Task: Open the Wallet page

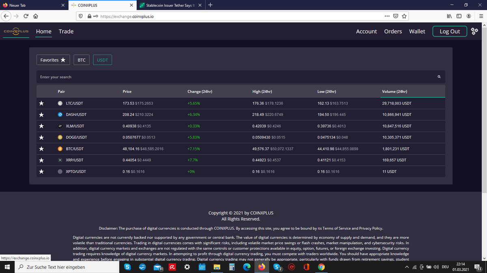Action: point(417,31)
